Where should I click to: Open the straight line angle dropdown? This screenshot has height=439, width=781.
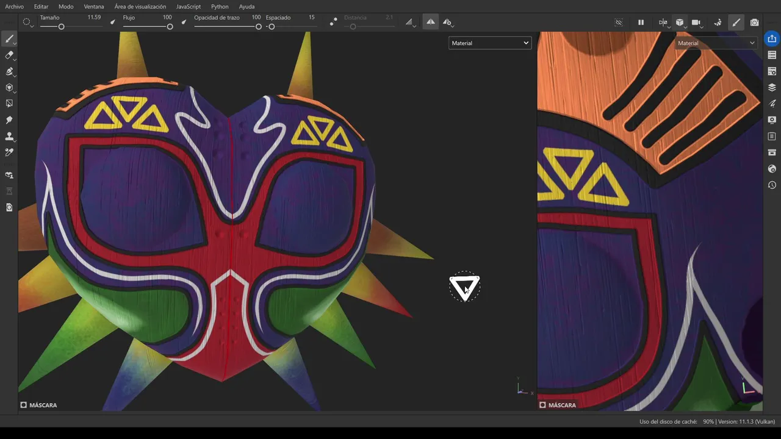pos(411,23)
